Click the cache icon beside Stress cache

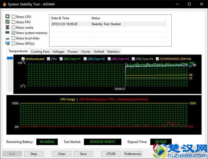pos(7,27)
